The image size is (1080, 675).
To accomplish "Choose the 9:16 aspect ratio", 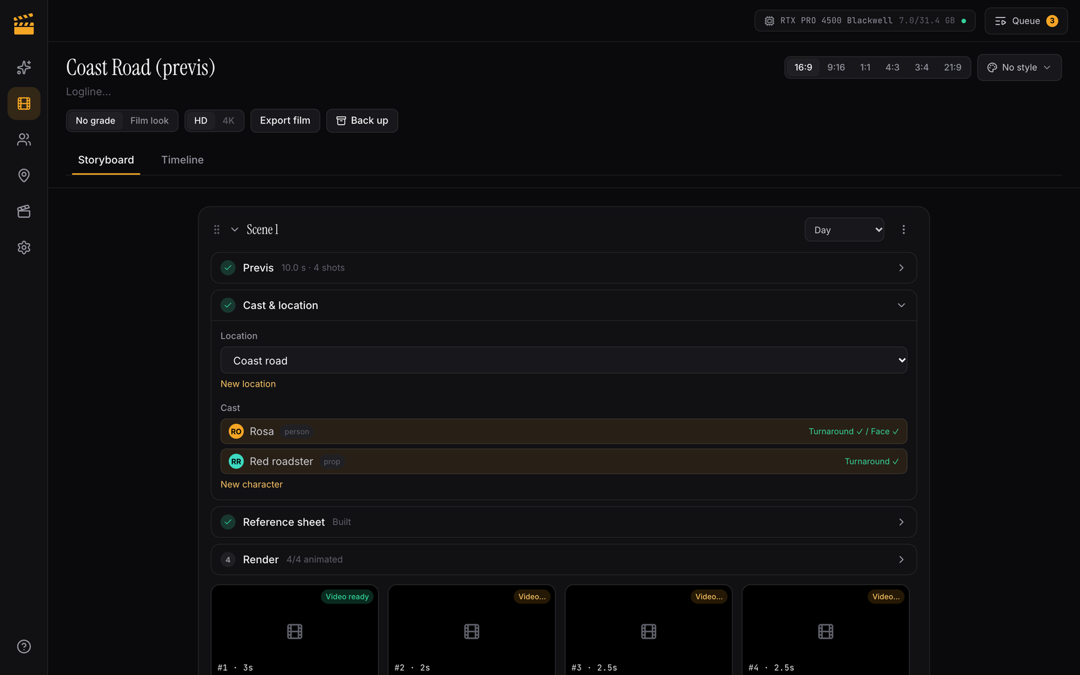I will [x=836, y=67].
